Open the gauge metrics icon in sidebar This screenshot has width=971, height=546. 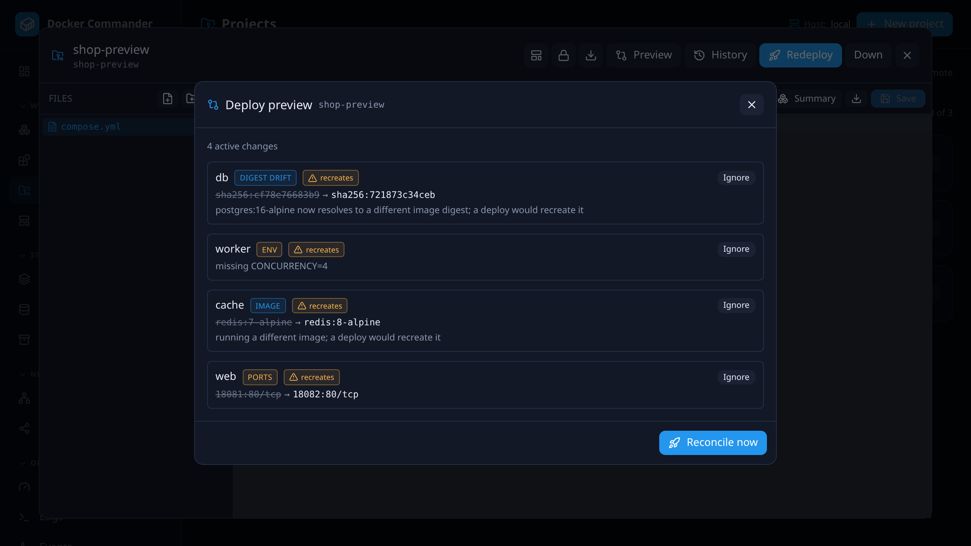(x=24, y=487)
